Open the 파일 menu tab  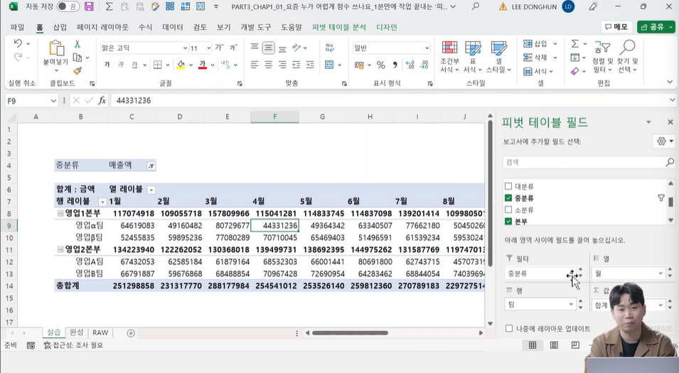[17, 27]
